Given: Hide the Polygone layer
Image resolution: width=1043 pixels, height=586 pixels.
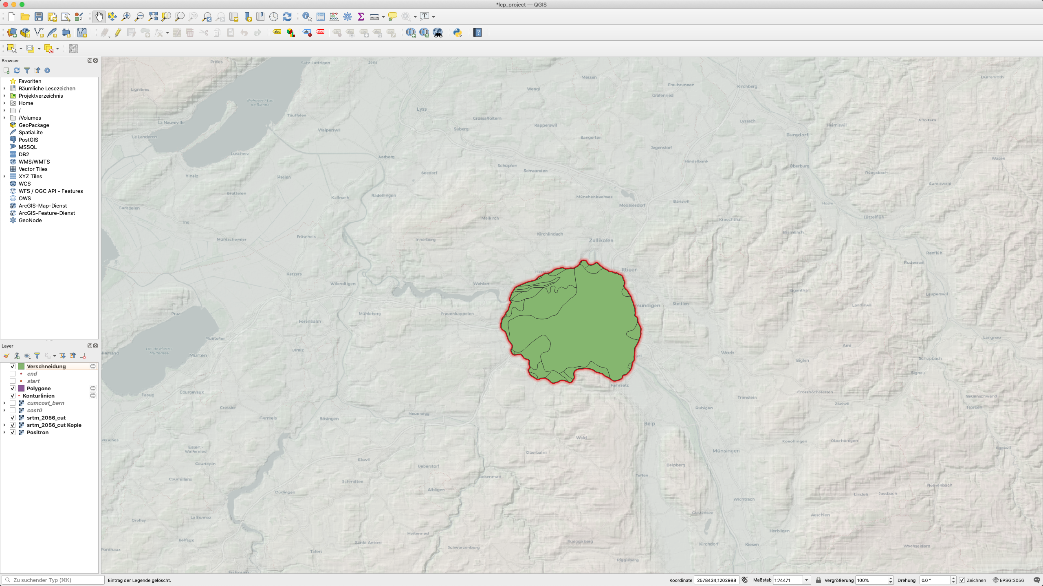Looking at the screenshot, I should tap(13, 388).
